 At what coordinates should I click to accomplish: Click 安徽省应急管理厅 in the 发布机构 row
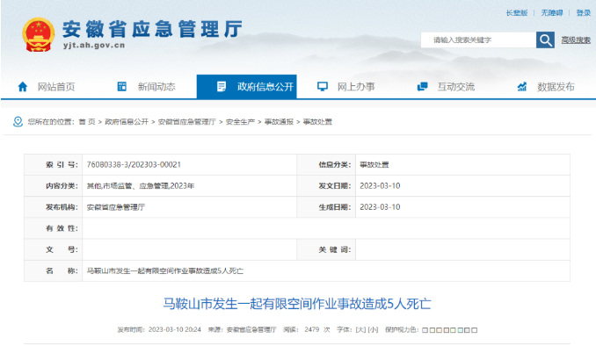tap(116, 207)
